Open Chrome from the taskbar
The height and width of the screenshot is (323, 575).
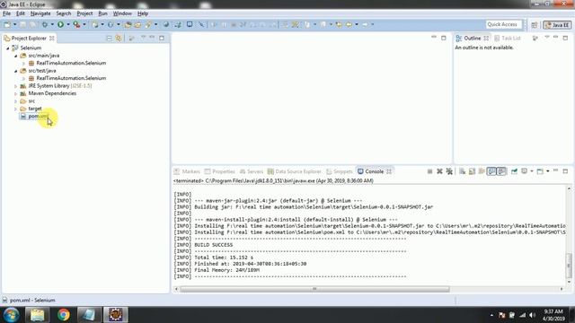coord(64,315)
